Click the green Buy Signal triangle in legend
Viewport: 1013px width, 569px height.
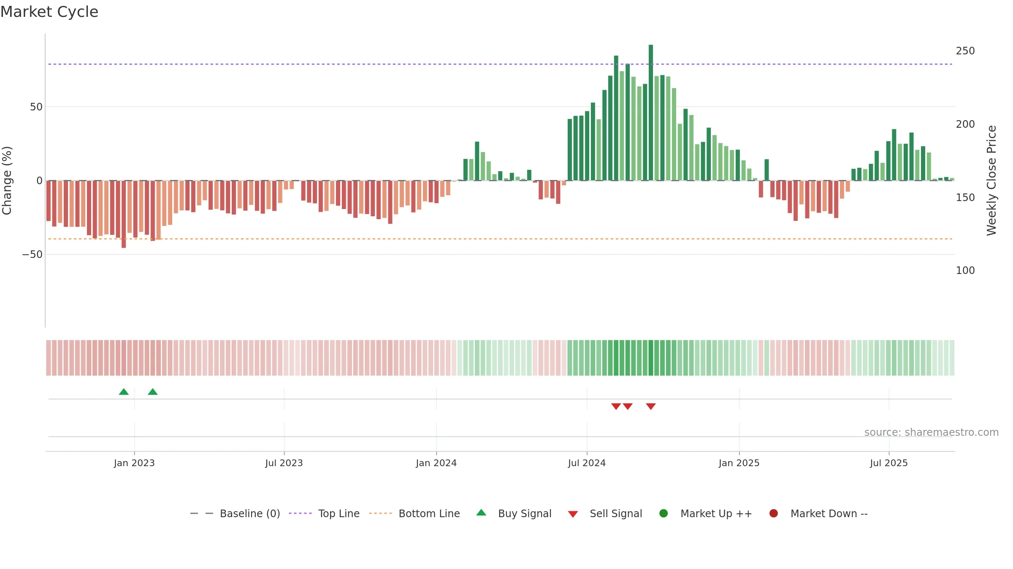(x=481, y=513)
